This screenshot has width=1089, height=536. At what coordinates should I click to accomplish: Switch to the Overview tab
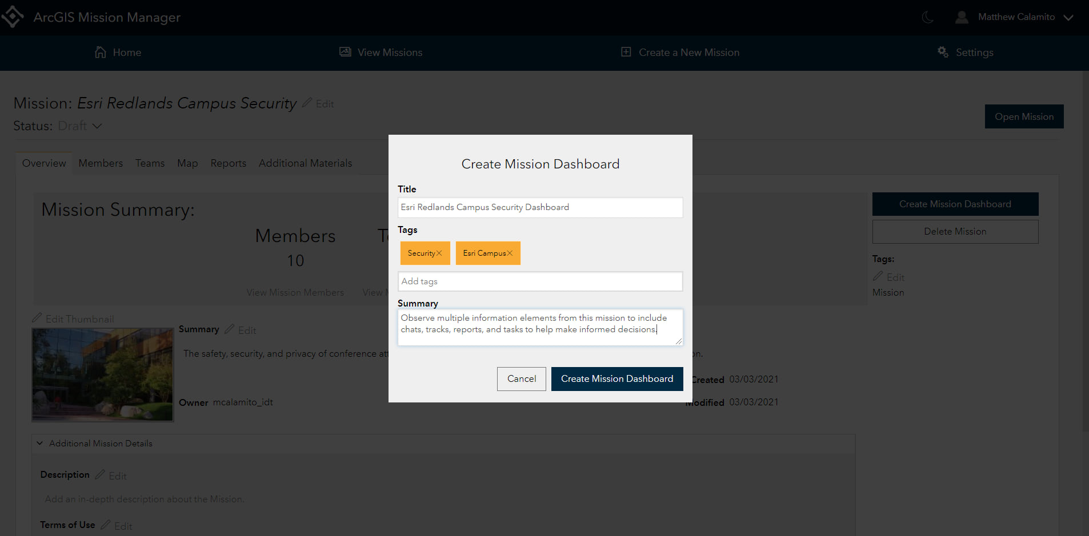pyautogui.click(x=44, y=163)
